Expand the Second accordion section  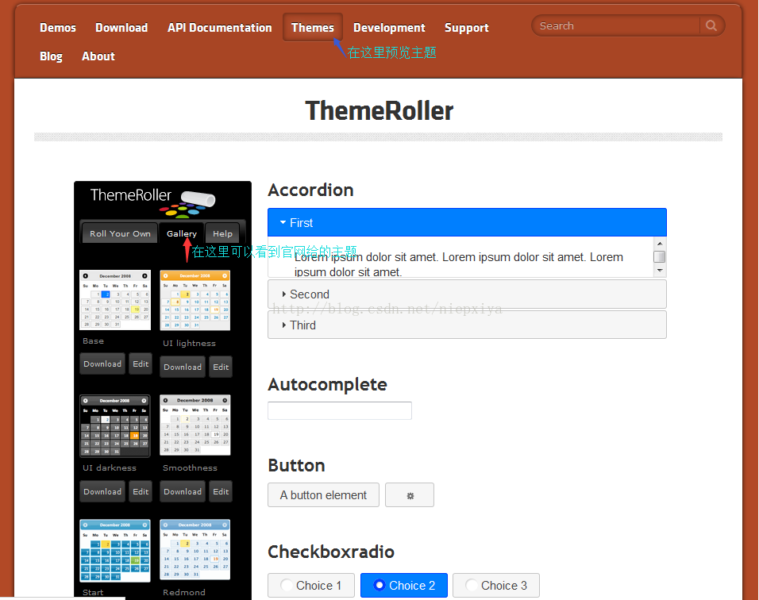pyautogui.click(x=467, y=294)
